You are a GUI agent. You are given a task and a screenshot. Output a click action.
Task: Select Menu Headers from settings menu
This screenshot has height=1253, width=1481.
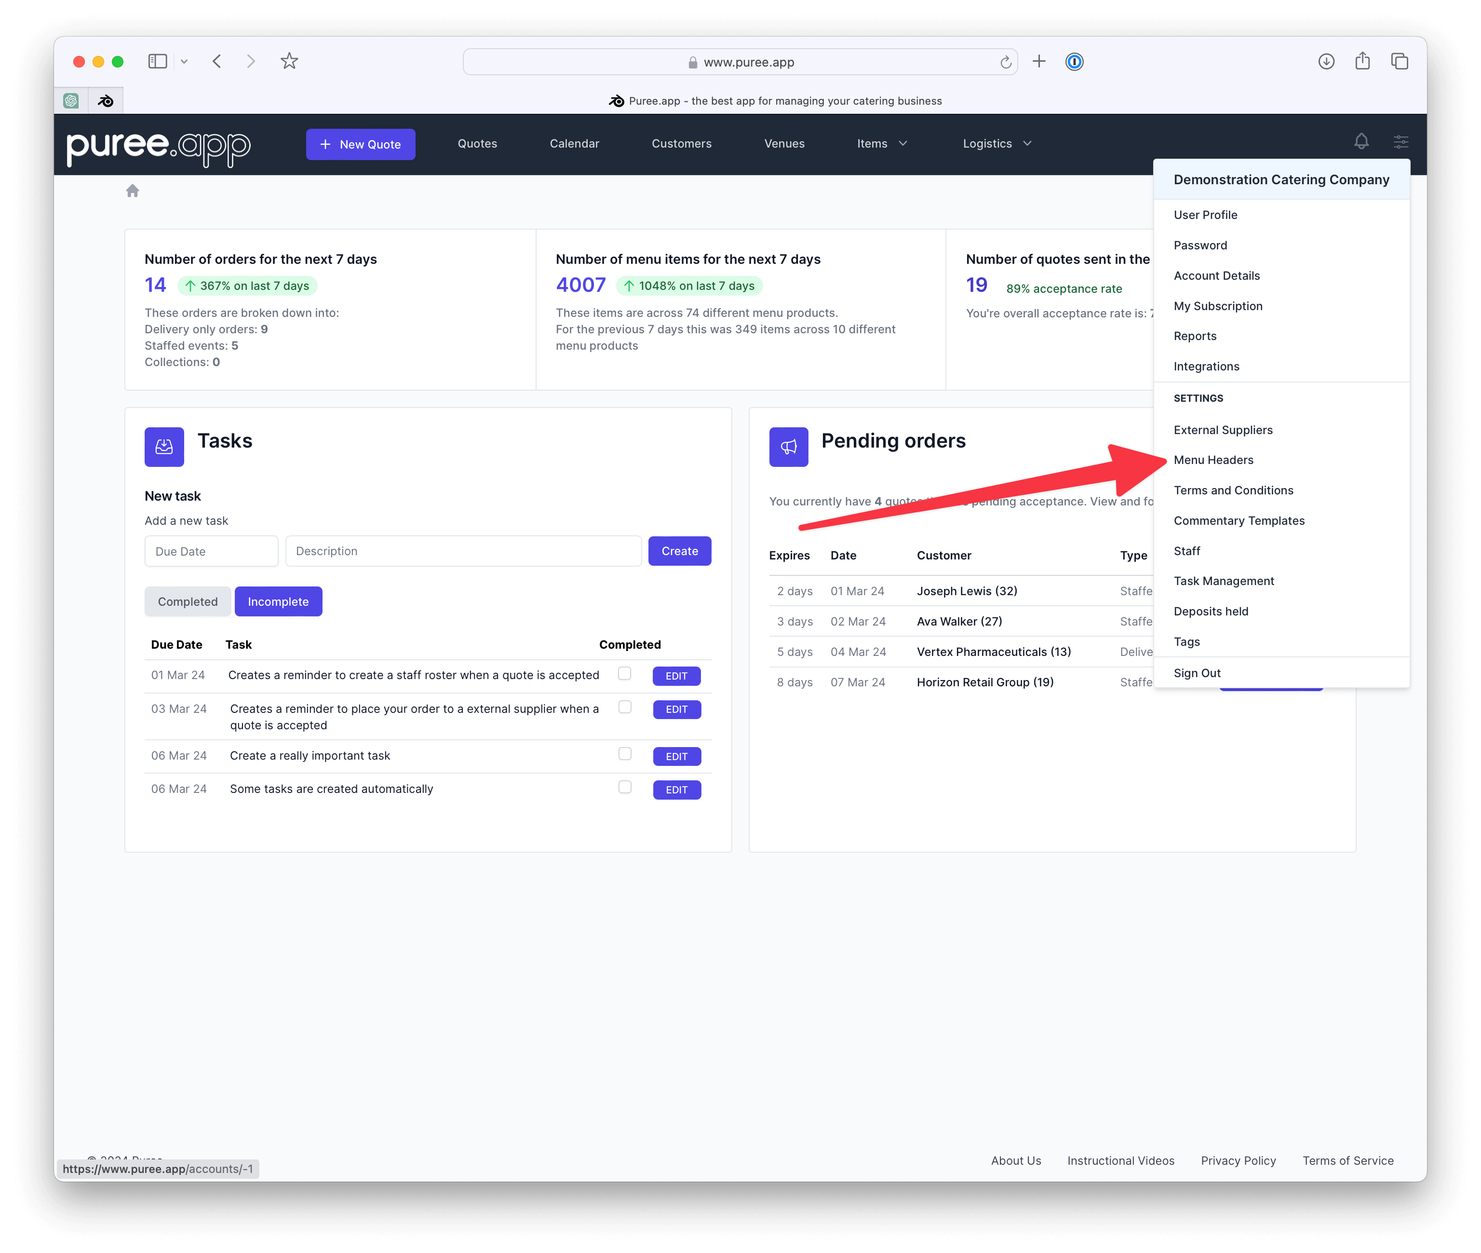pos(1212,460)
